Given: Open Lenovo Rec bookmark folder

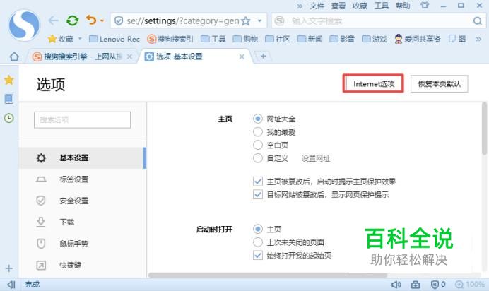Looking at the screenshot, I should pos(114,39).
